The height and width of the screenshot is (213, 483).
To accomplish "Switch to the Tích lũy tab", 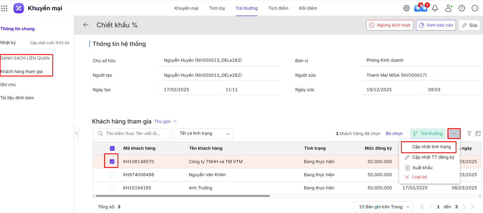I will (217, 8).
